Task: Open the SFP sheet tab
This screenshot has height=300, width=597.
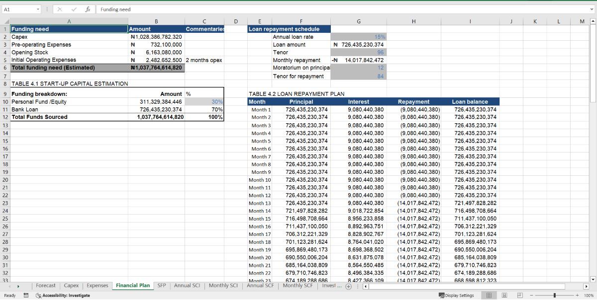Action: click(x=162, y=286)
